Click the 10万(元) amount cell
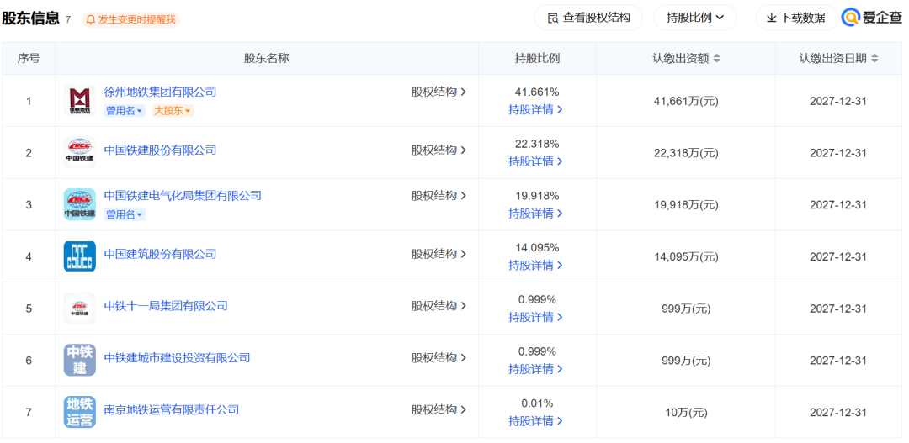 pyautogui.click(x=686, y=412)
